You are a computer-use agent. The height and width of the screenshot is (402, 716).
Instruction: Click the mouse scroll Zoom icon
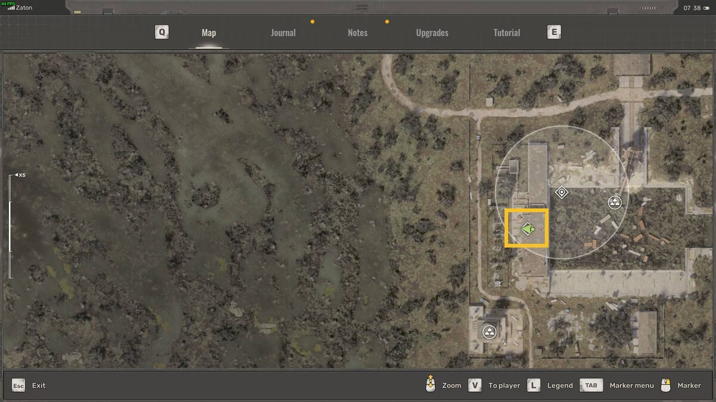430,384
